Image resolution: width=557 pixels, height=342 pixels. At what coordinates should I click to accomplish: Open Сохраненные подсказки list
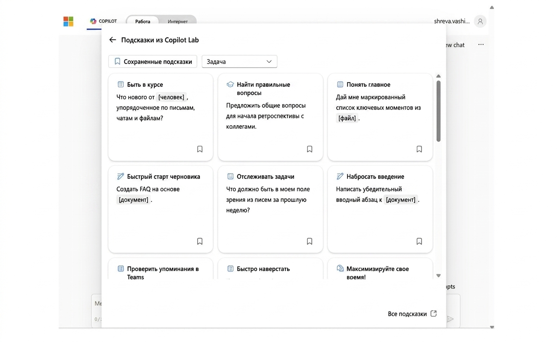(153, 62)
